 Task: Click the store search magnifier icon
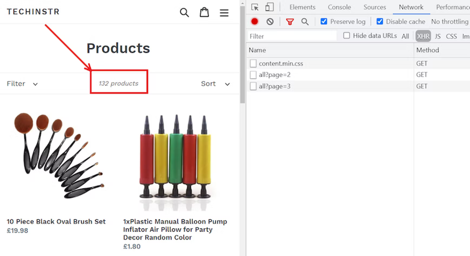point(184,12)
